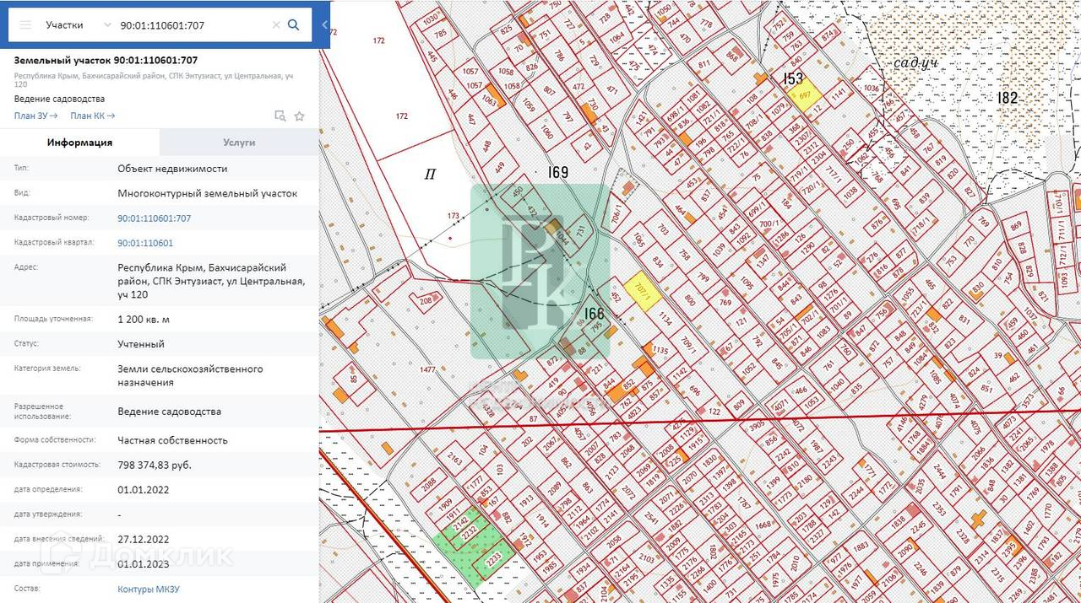Viewport: 1081px width, 603px height.
Task: Select yellow highlighted parcel 707/1 on map
Action: 644,293
